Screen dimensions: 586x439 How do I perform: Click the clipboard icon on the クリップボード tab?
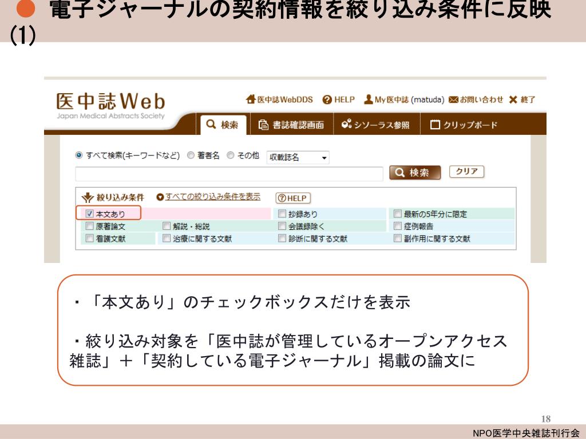(x=435, y=124)
